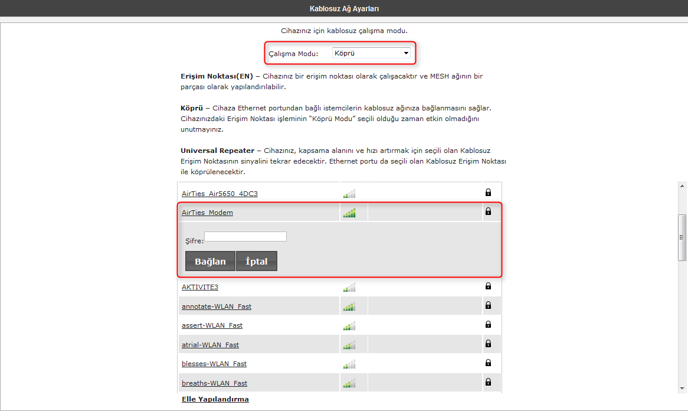Click the lock icon next to atrial-WLAN_Fast
The width and height of the screenshot is (688, 411).
[x=487, y=344]
